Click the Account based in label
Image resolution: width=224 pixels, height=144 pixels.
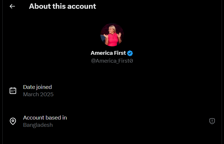(45, 118)
